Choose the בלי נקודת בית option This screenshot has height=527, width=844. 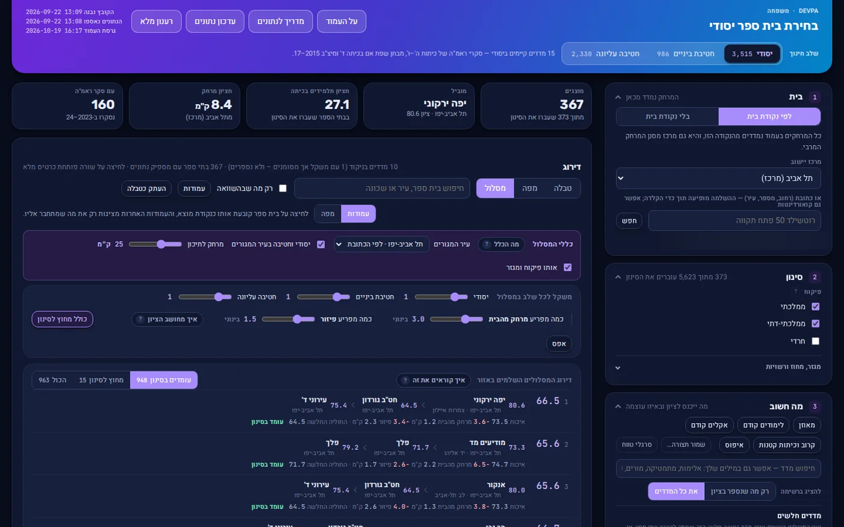[667, 116]
